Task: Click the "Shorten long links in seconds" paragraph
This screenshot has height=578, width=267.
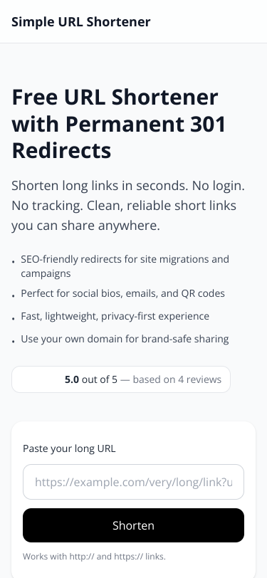Action: pyautogui.click(x=128, y=205)
